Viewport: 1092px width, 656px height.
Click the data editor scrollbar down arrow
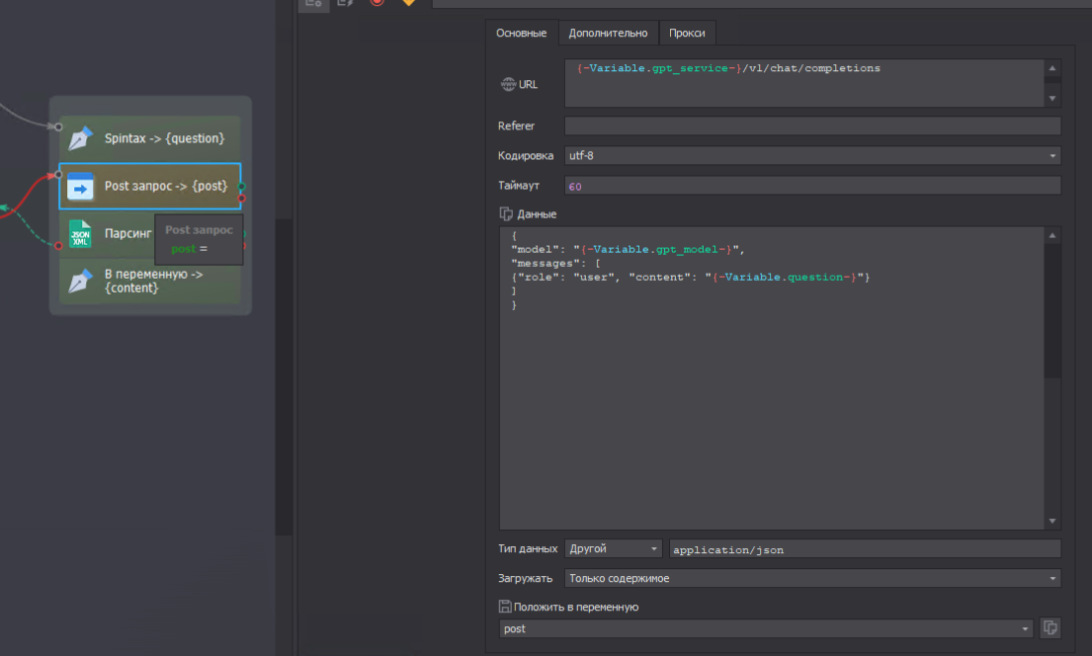1052,521
